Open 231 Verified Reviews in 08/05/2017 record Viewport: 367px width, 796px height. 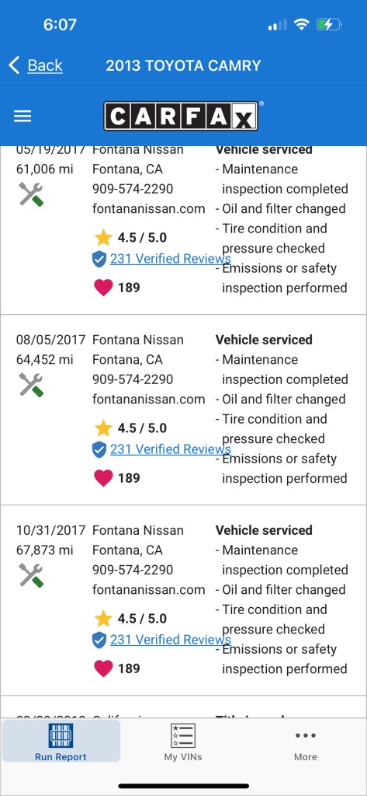171,449
